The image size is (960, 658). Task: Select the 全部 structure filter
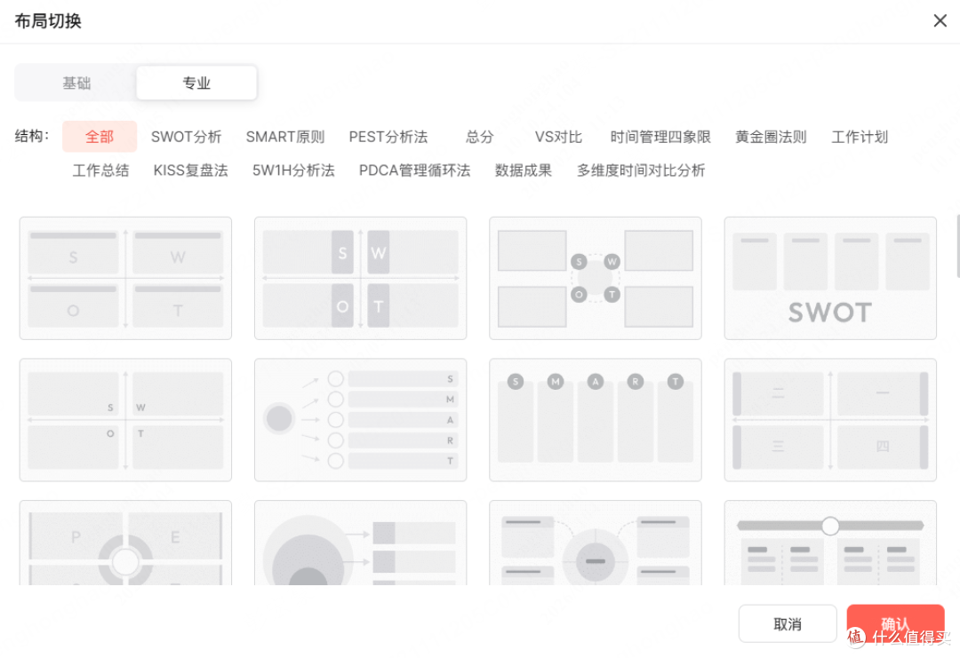[100, 137]
